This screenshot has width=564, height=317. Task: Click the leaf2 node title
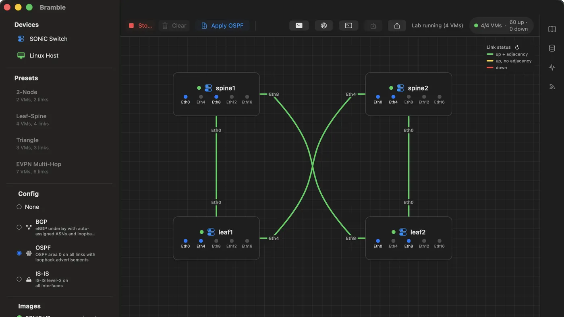click(x=418, y=232)
